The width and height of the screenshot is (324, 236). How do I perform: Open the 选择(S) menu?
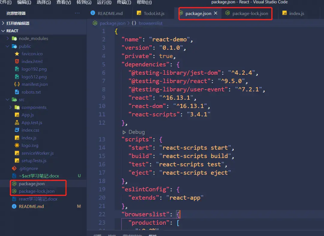click(43, 2)
